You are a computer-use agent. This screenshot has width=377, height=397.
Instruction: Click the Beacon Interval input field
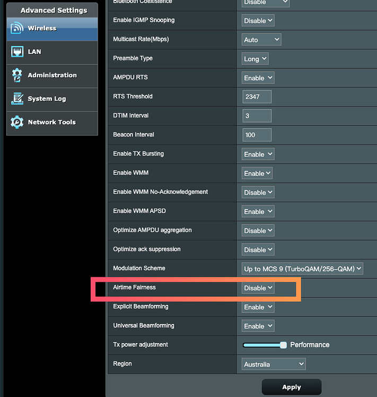[x=257, y=134]
